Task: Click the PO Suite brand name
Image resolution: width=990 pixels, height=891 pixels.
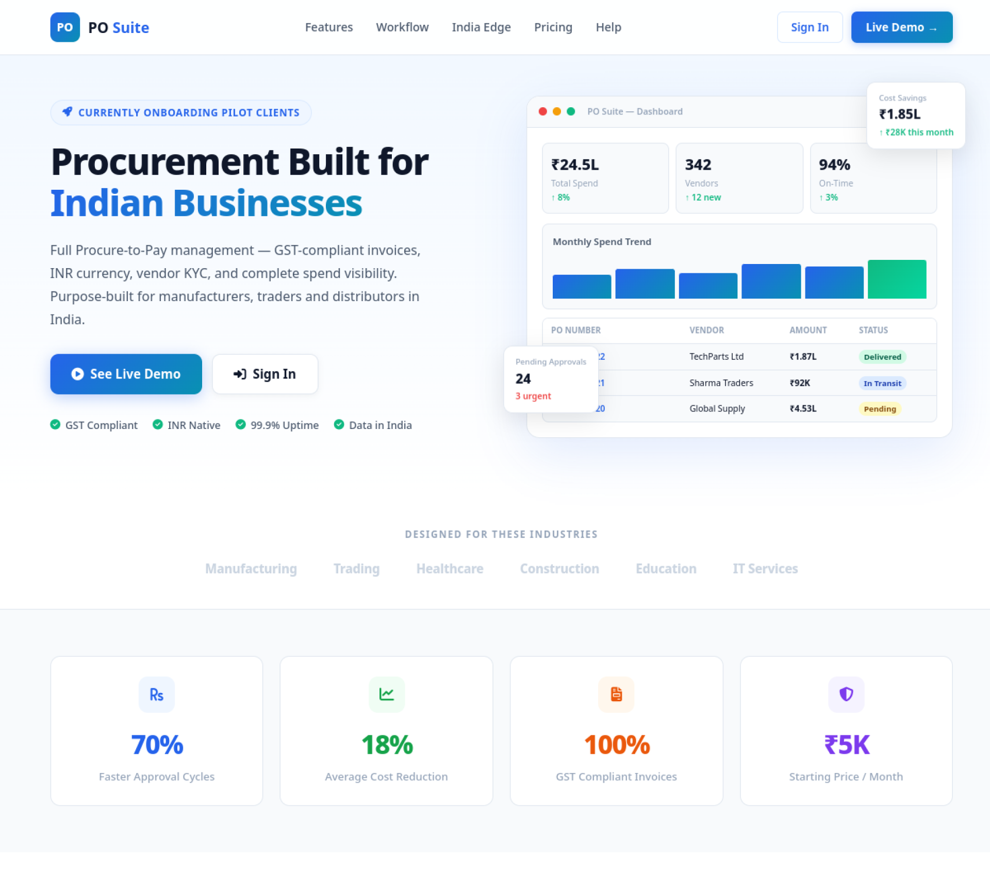Action: click(x=119, y=27)
